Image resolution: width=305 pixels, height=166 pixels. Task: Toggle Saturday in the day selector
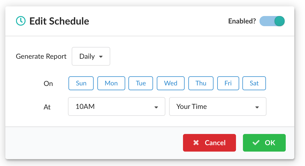pos(254,83)
